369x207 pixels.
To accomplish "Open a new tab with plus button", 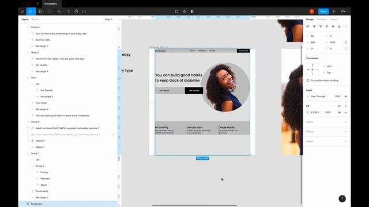I will pyautogui.click(x=65, y=4).
